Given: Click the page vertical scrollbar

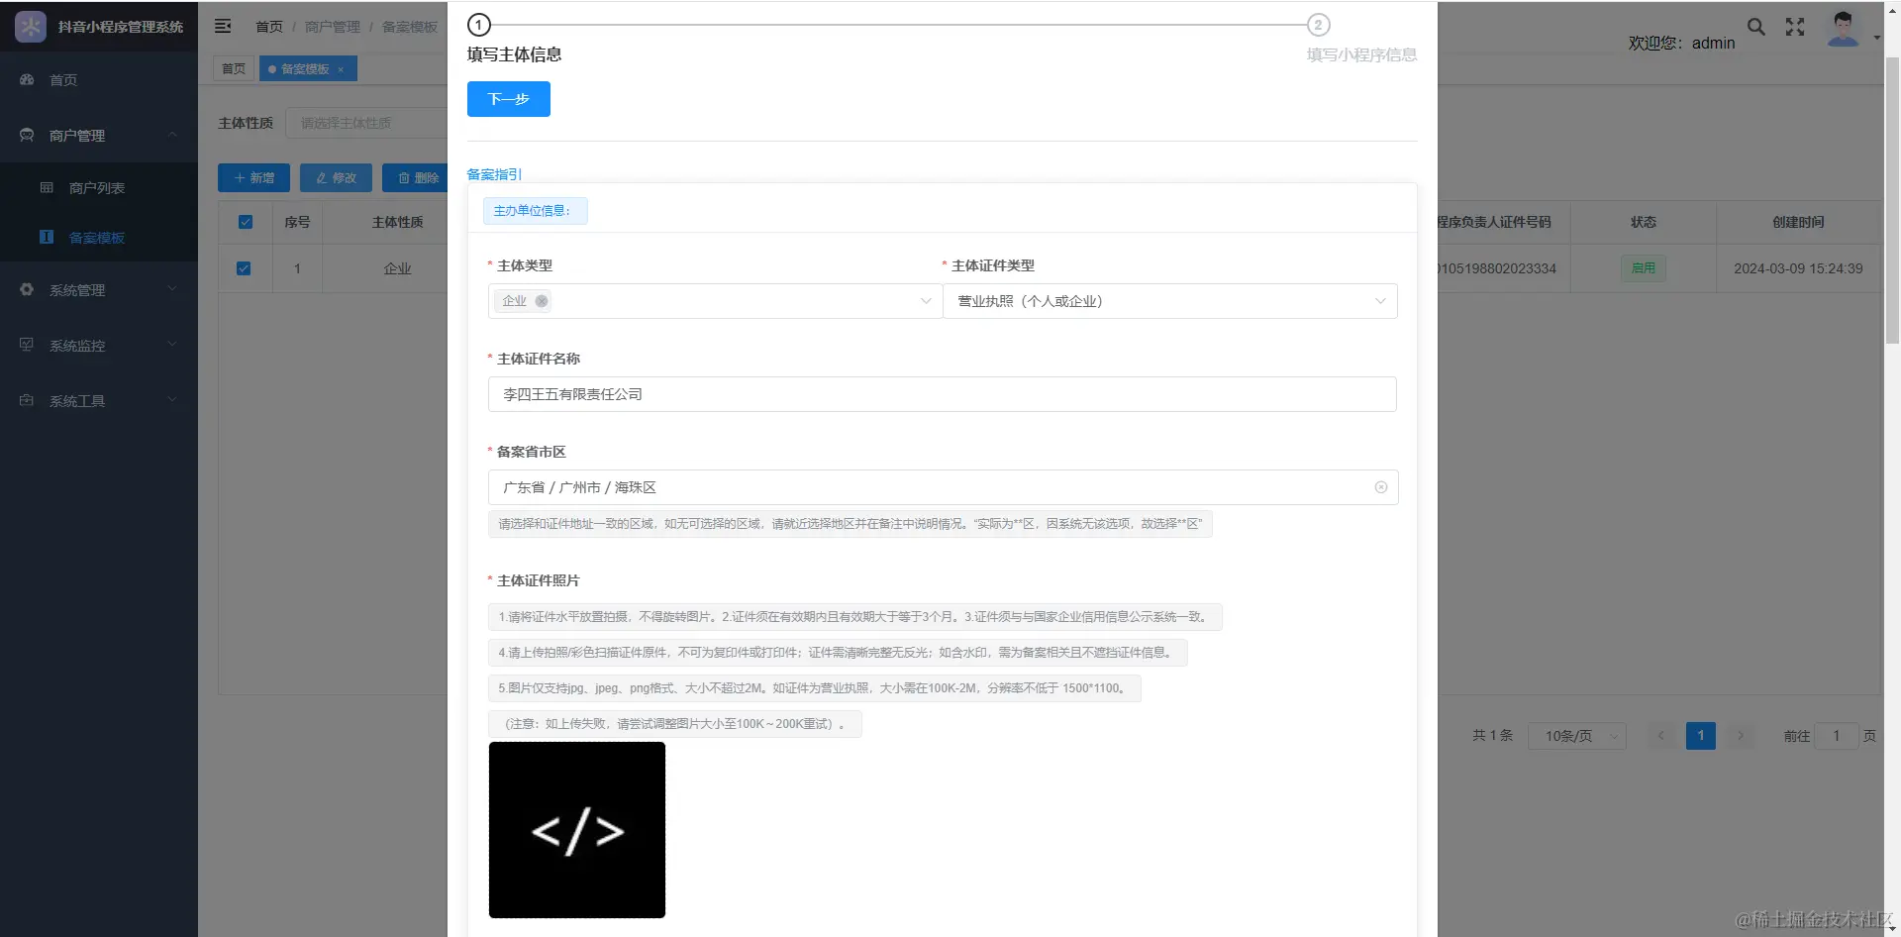Looking at the screenshot, I should pyautogui.click(x=1892, y=198).
